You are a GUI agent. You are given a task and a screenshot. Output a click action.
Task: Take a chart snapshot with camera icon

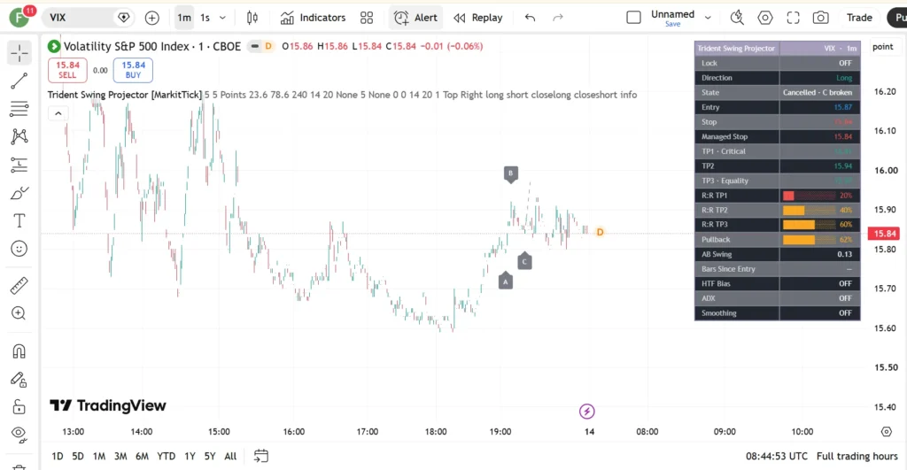click(x=821, y=18)
